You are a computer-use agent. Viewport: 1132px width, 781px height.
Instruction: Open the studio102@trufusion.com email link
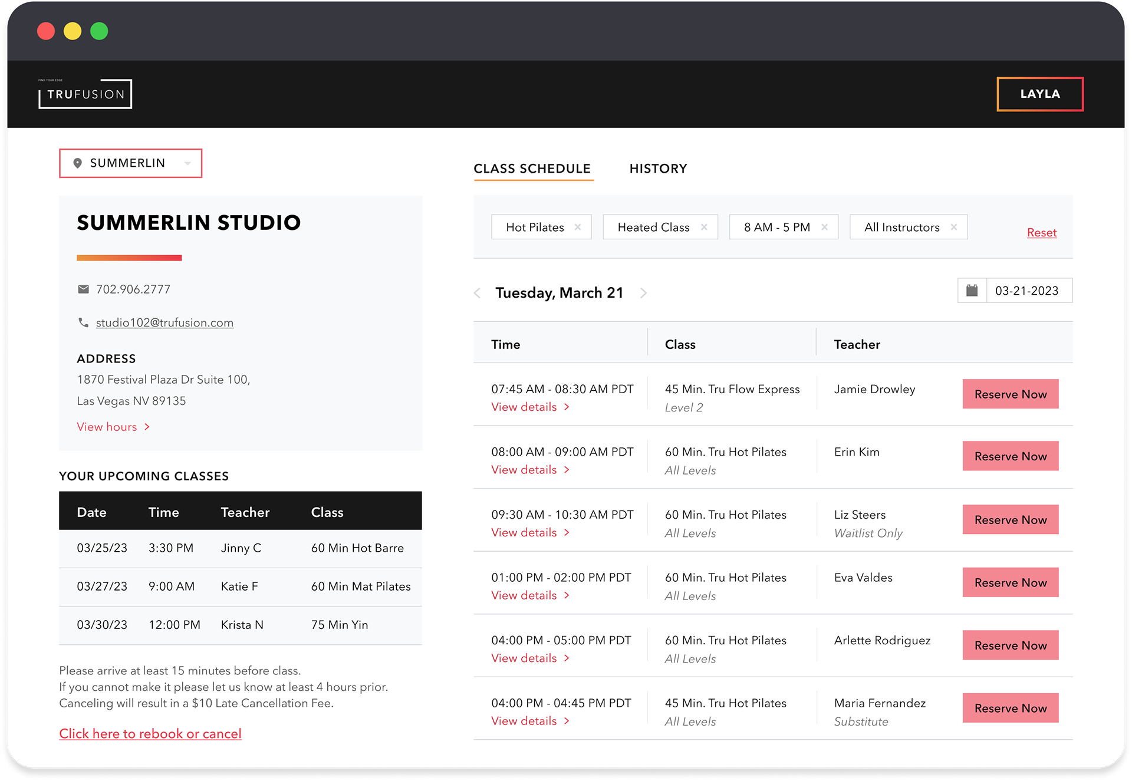(x=164, y=322)
